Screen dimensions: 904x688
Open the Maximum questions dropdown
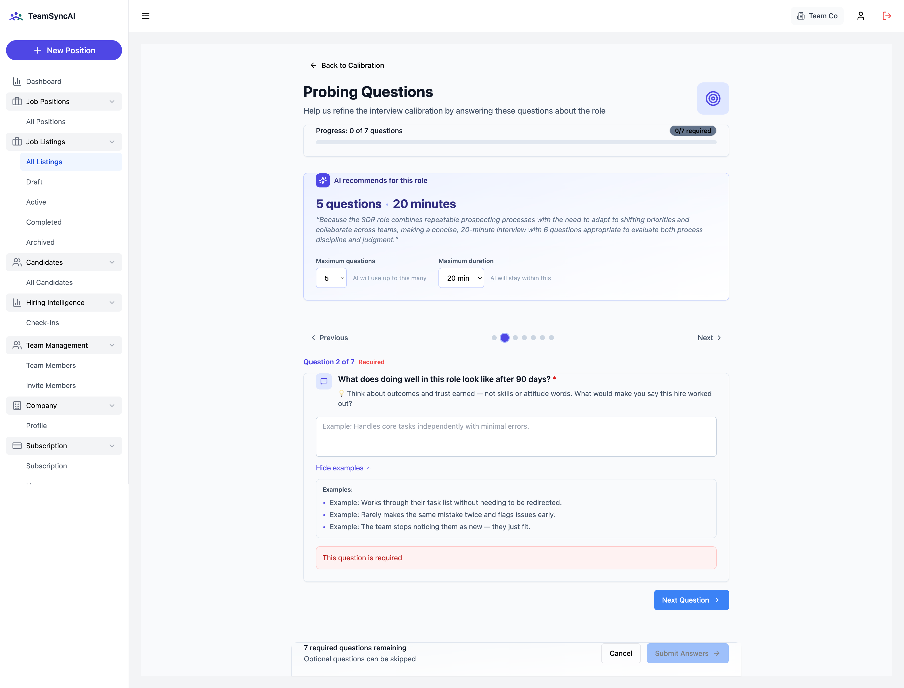[x=331, y=278]
